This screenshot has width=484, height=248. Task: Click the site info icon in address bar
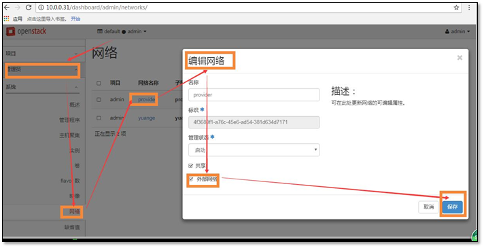tap(41, 7)
